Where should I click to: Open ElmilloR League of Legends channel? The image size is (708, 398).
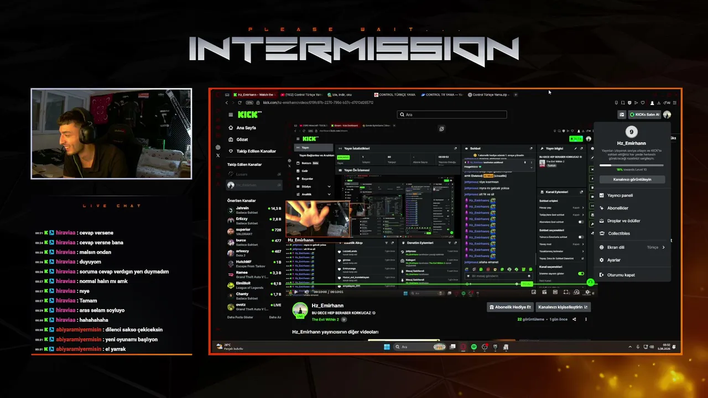[254, 285]
